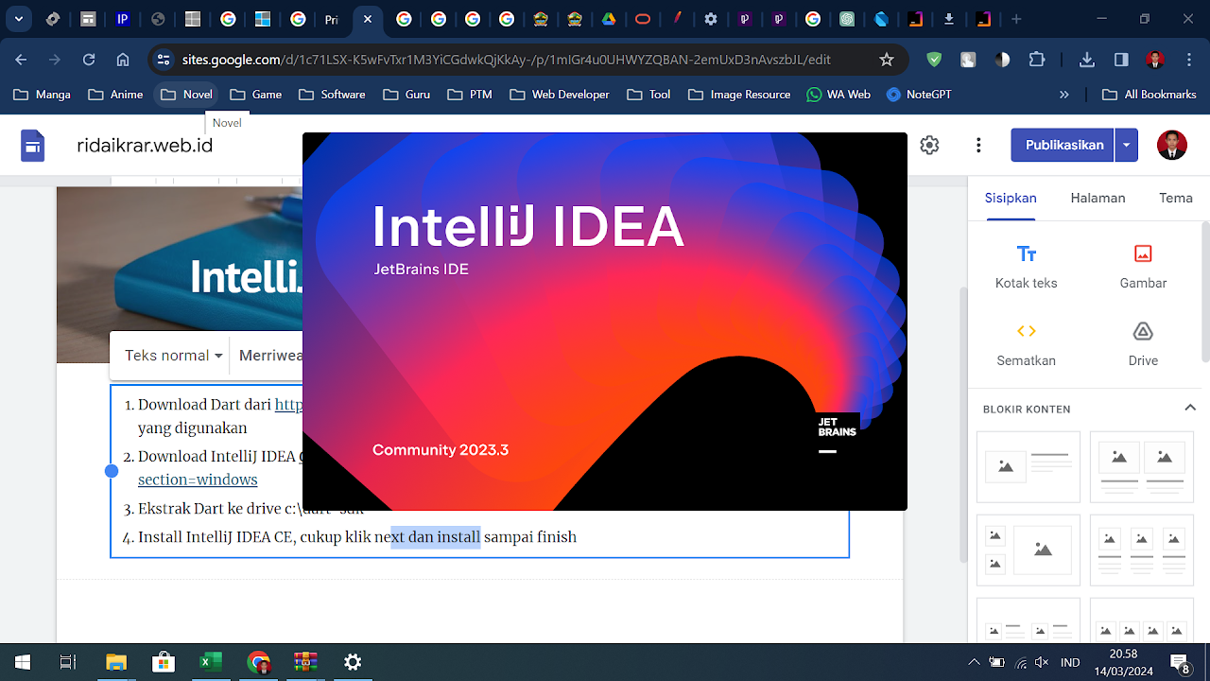Open the Anime bookmark folder
Image resolution: width=1210 pixels, height=681 pixels.
click(x=115, y=95)
